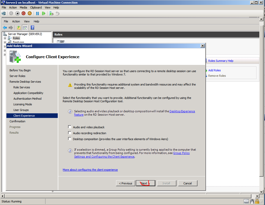Click horizontal scrollbar left arrow of VM view
Viewport: 265px width, 205px height.
3,196
